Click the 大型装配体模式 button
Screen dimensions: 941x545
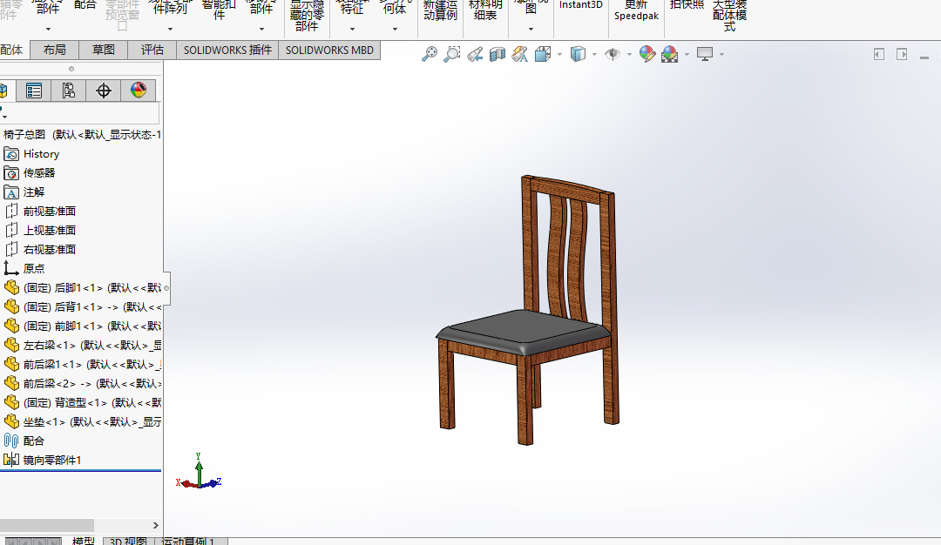[x=729, y=16]
